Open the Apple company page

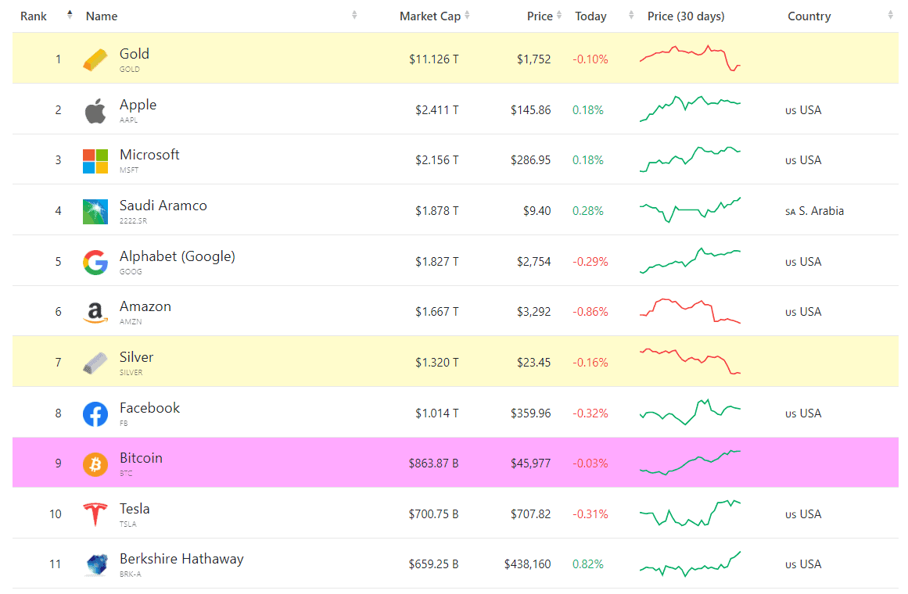[138, 105]
